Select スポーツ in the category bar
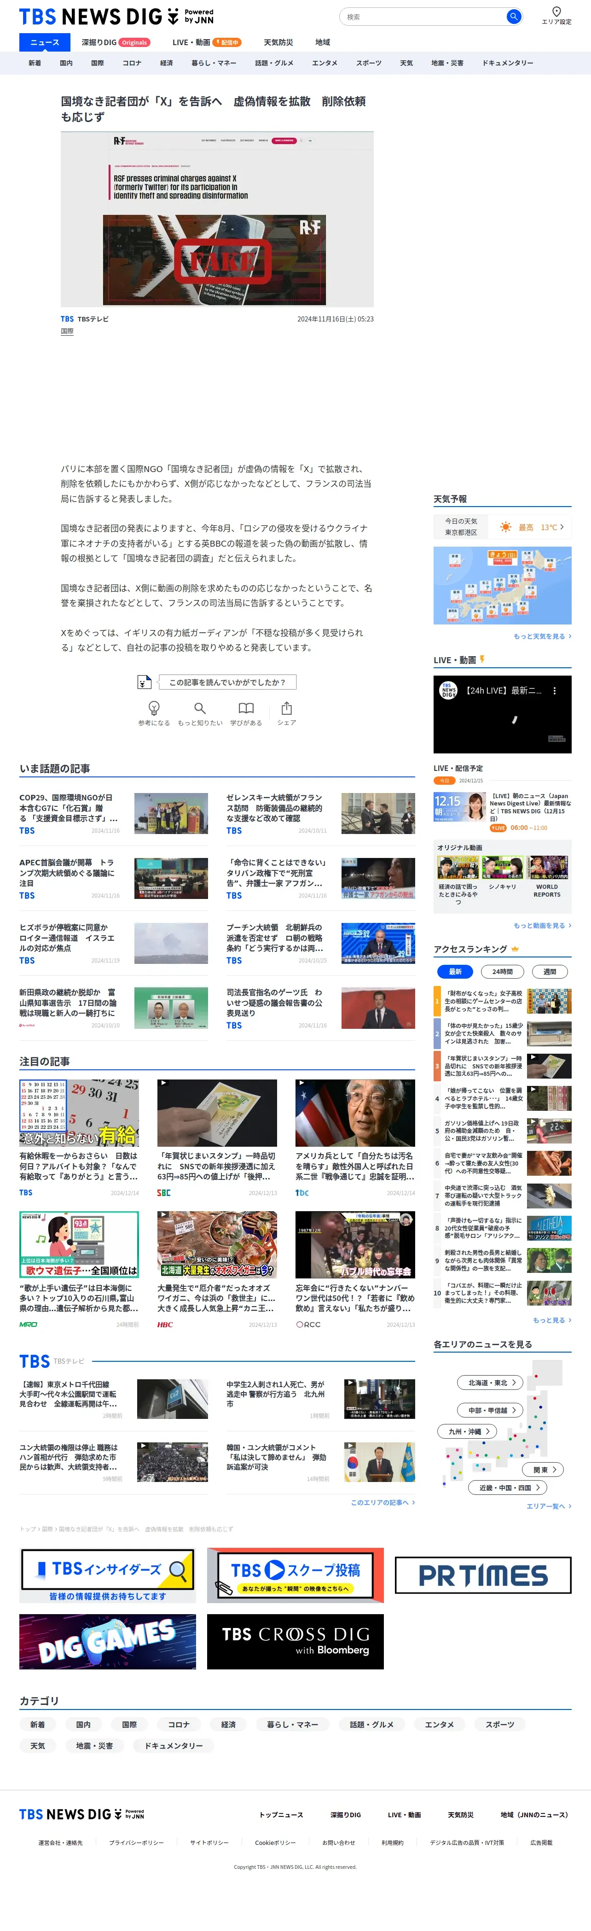The width and height of the screenshot is (591, 1931). tap(369, 63)
